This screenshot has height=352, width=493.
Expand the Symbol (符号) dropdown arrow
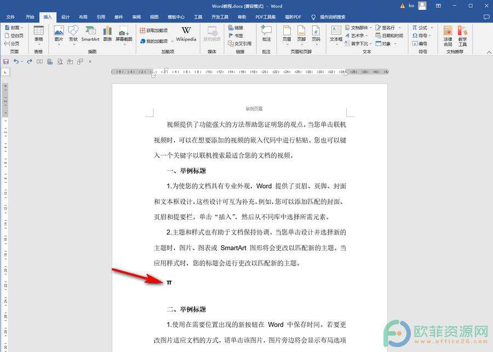[430, 36]
